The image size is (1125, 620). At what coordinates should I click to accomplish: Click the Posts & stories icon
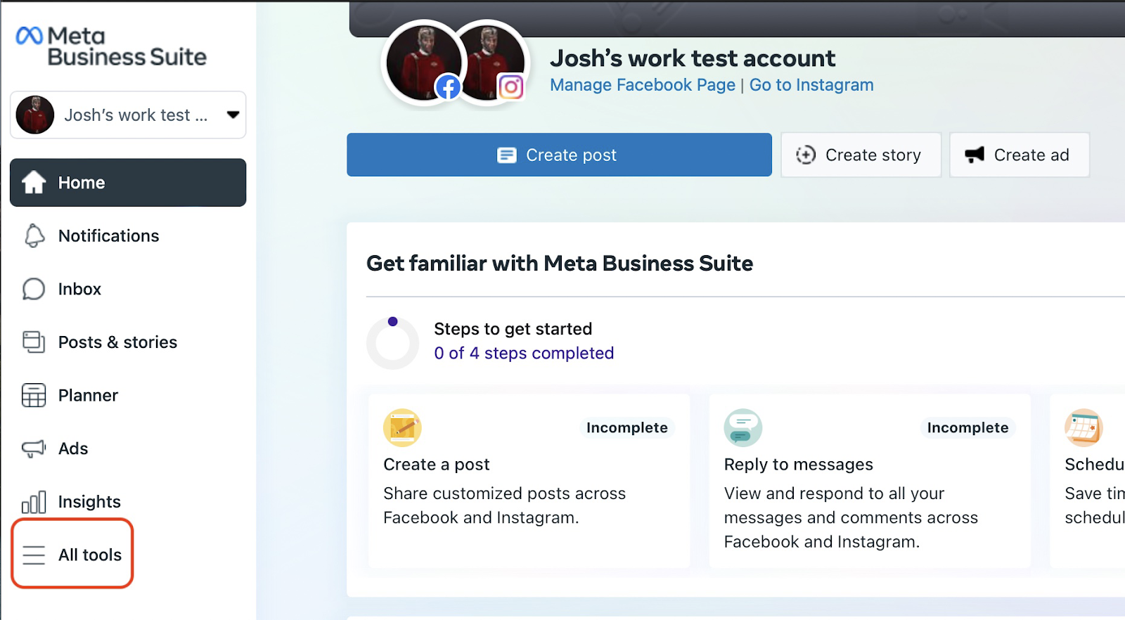click(34, 342)
